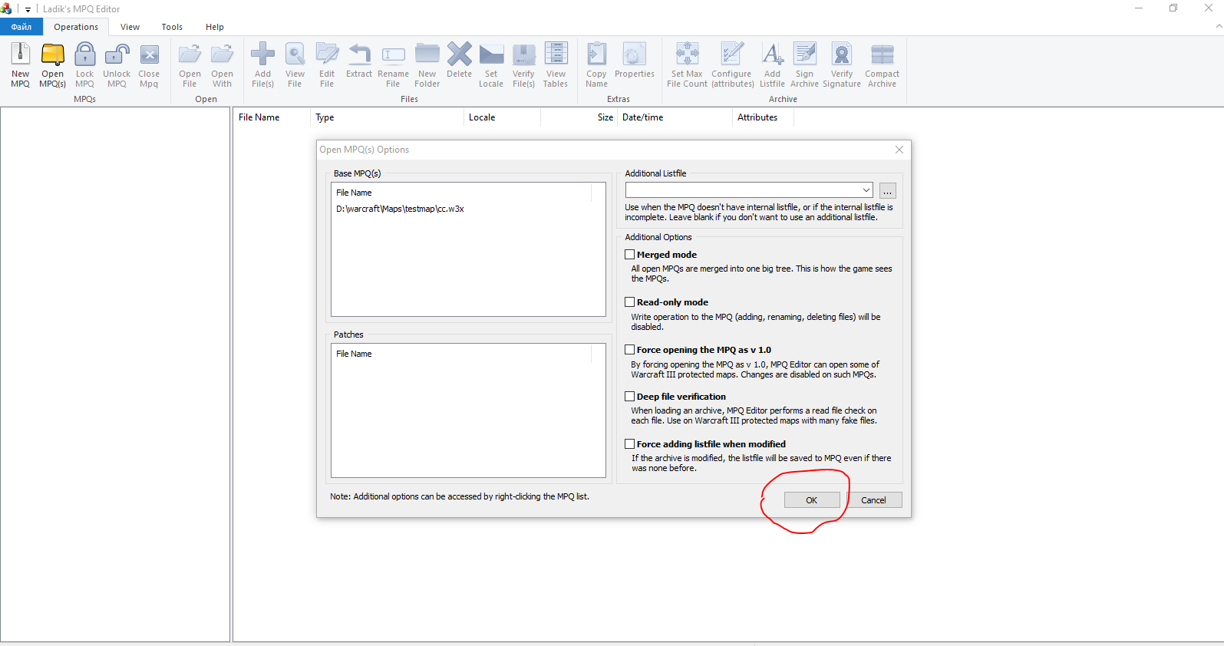The width and height of the screenshot is (1224, 646).
Task: Confirm the dialog with OK
Action: click(x=812, y=500)
